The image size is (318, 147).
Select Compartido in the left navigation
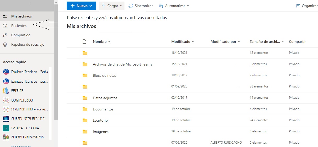21,35
